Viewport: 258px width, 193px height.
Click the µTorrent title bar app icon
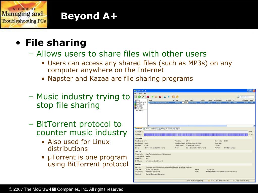pos(135,90)
